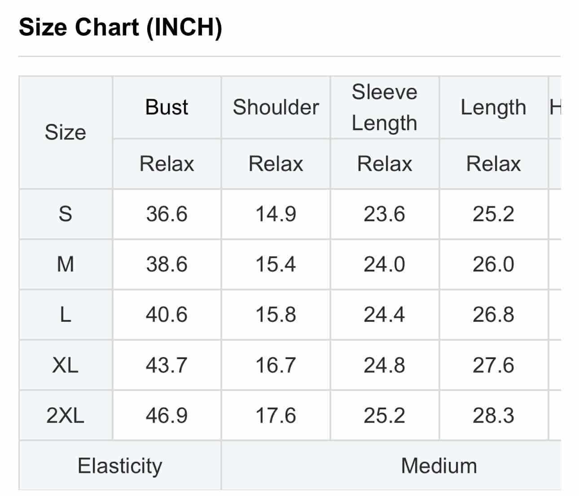Select the Medium elasticity value
Image resolution: width=579 pixels, height=496 pixels.
pos(439,465)
